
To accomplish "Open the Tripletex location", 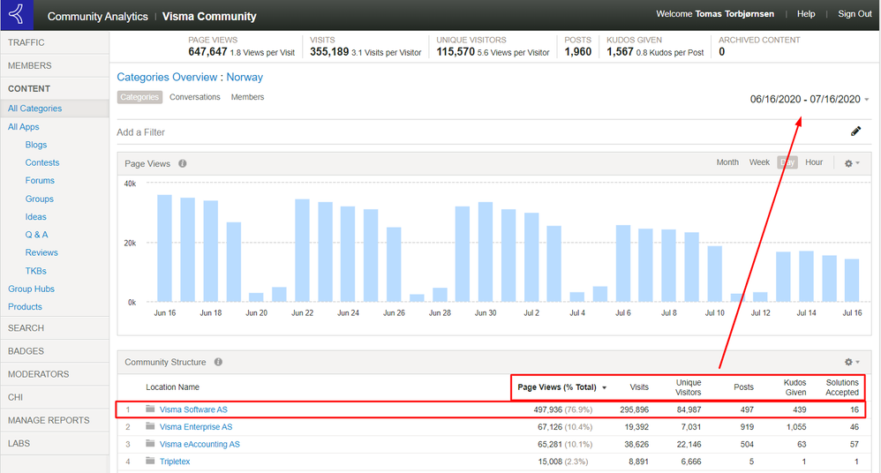I will click(x=175, y=462).
